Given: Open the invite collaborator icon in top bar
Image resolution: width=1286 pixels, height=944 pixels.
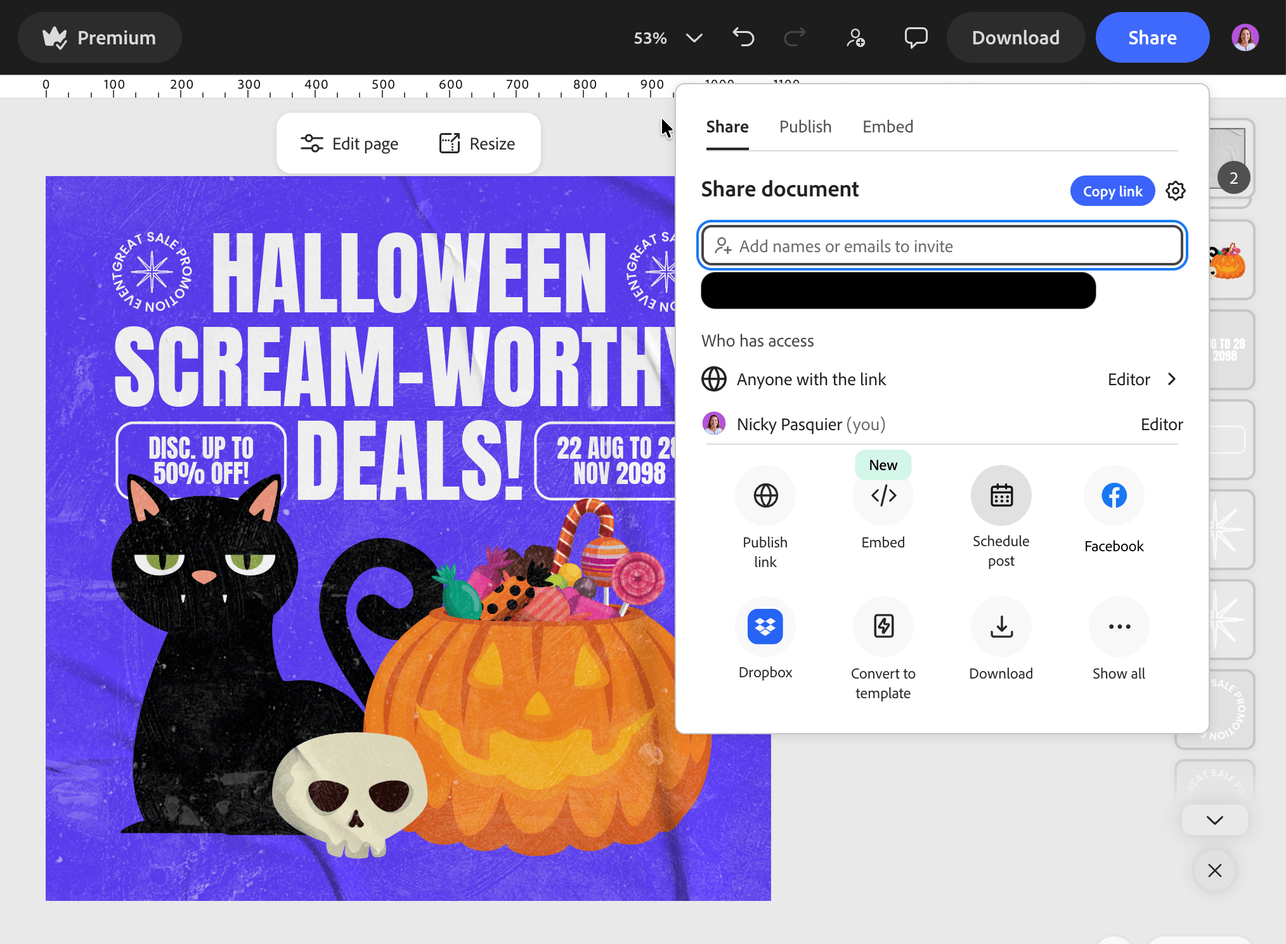Looking at the screenshot, I should [855, 38].
